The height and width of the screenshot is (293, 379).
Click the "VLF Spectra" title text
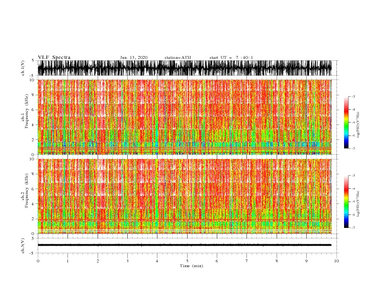54,57
